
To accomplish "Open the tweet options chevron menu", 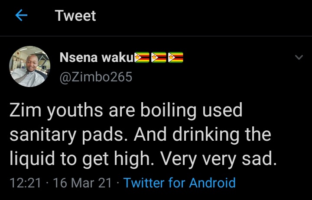I will point(299,58).
